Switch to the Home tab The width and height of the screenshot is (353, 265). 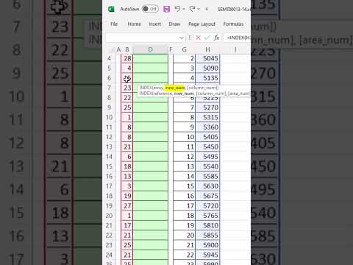pyautogui.click(x=134, y=24)
